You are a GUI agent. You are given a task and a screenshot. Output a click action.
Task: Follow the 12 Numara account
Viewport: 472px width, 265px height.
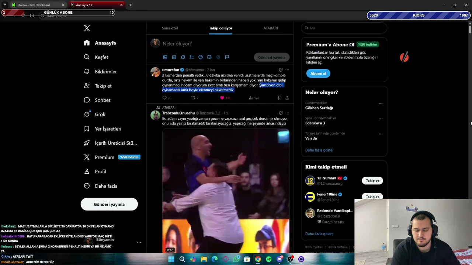[x=372, y=181]
